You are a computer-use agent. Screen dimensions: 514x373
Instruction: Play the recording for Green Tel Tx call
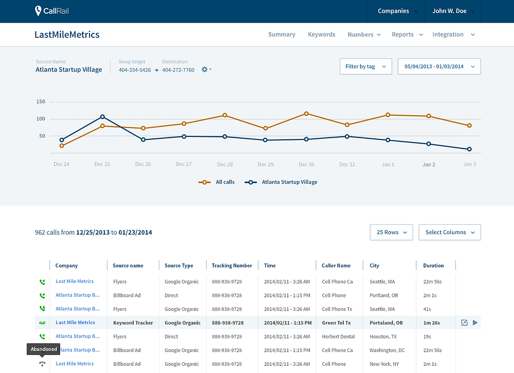475,323
